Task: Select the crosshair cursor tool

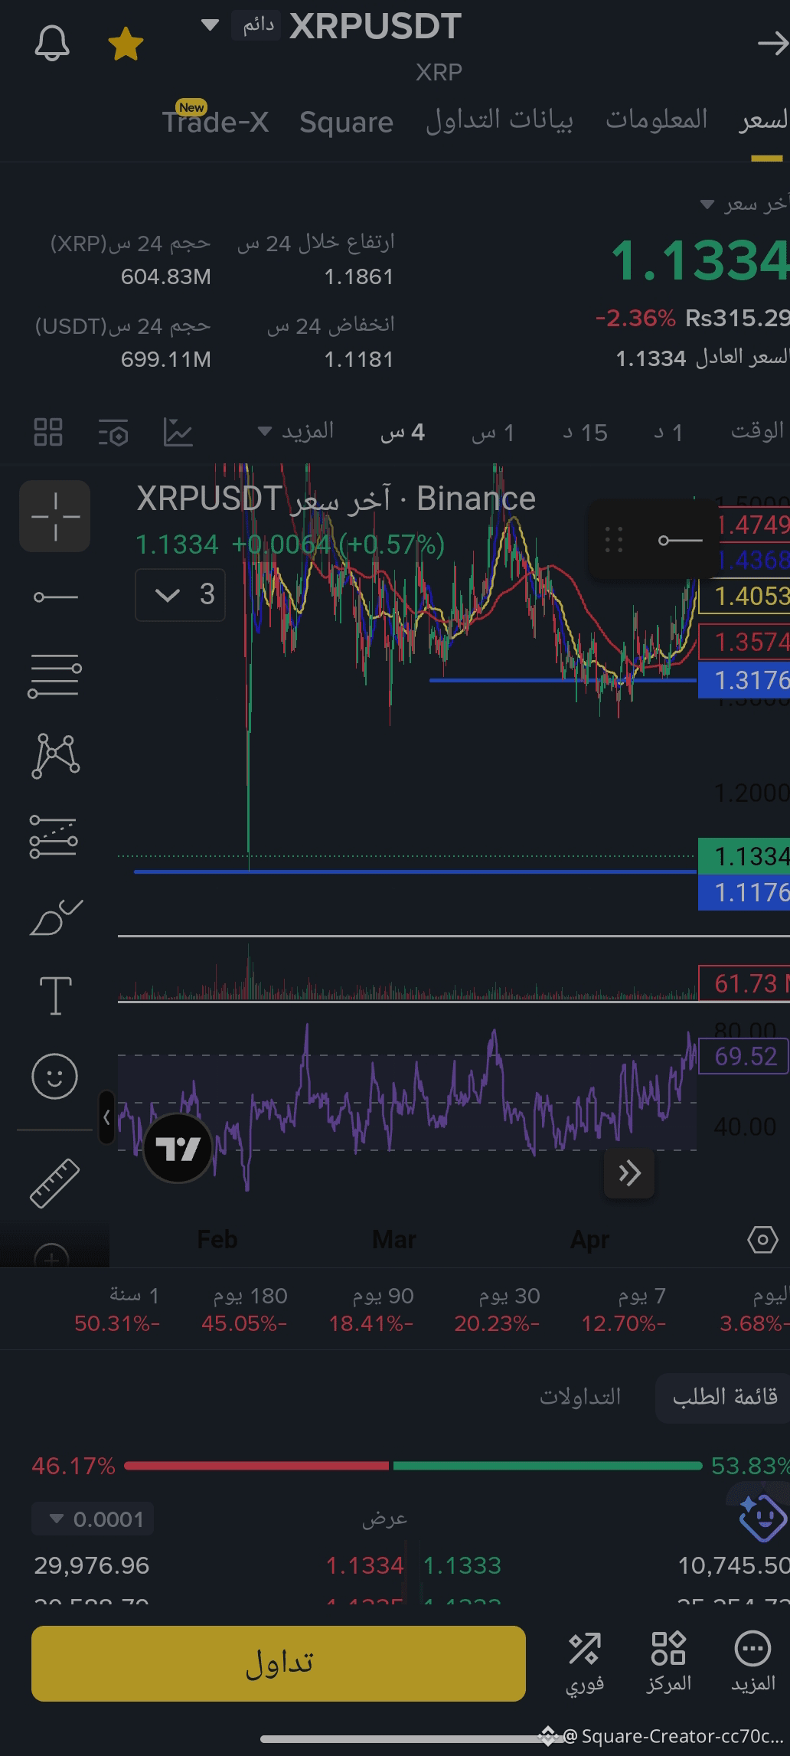Action: pyautogui.click(x=55, y=516)
